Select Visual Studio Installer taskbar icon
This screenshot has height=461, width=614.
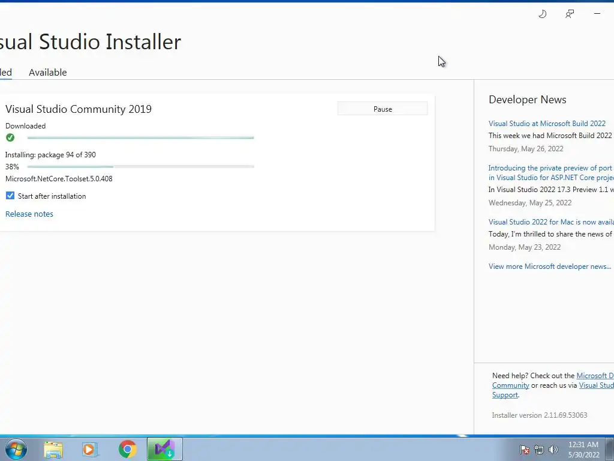pos(165,449)
